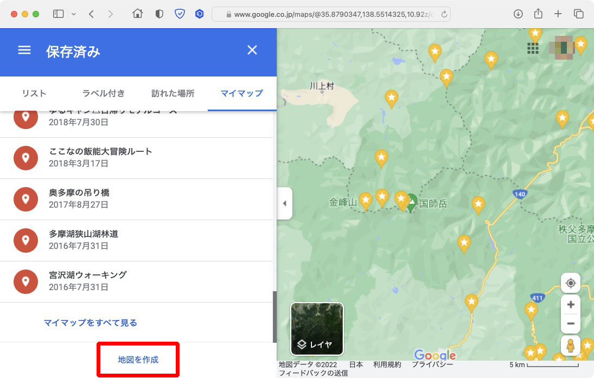Click the Safari sidebar icon
The width and height of the screenshot is (594, 378).
(58, 14)
